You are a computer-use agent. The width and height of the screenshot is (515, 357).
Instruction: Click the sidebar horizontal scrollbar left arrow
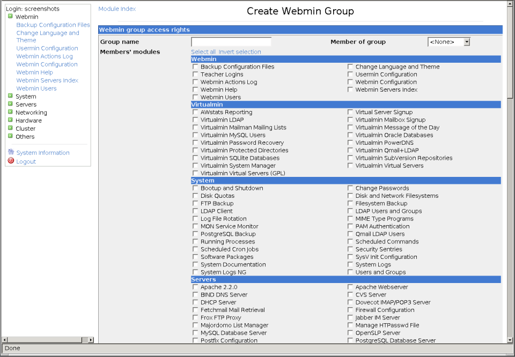tap(5, 340)
